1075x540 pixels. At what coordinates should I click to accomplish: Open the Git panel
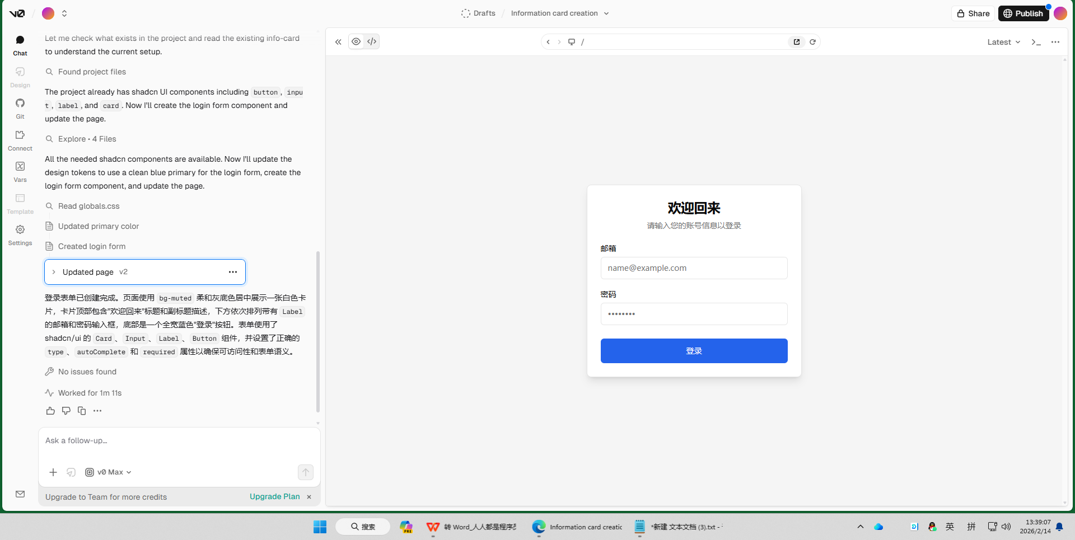pos(20,108)
